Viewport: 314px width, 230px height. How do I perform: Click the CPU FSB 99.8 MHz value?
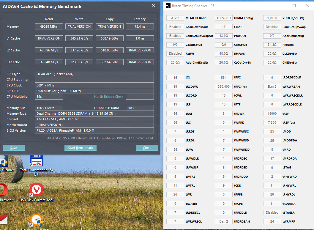(94, 91)
